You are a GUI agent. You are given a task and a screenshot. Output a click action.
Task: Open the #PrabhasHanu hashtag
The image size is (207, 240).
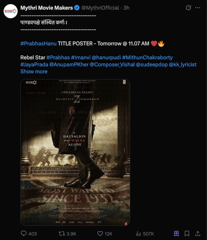click(38, 44)
